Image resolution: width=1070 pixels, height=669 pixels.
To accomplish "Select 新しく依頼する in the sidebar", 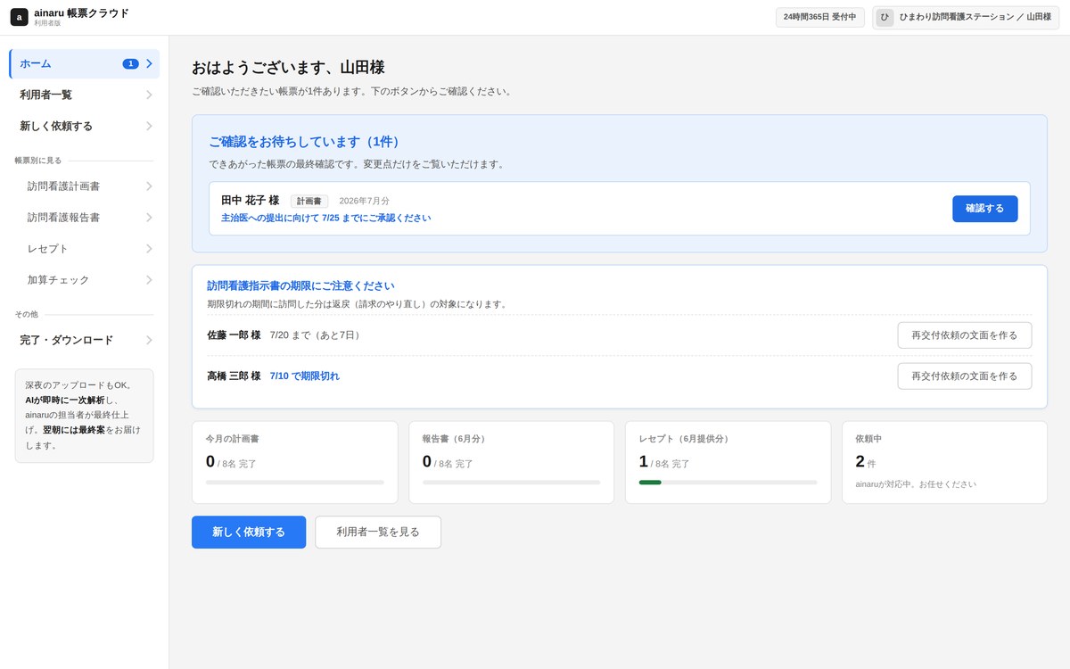I will tap(85, 126).
